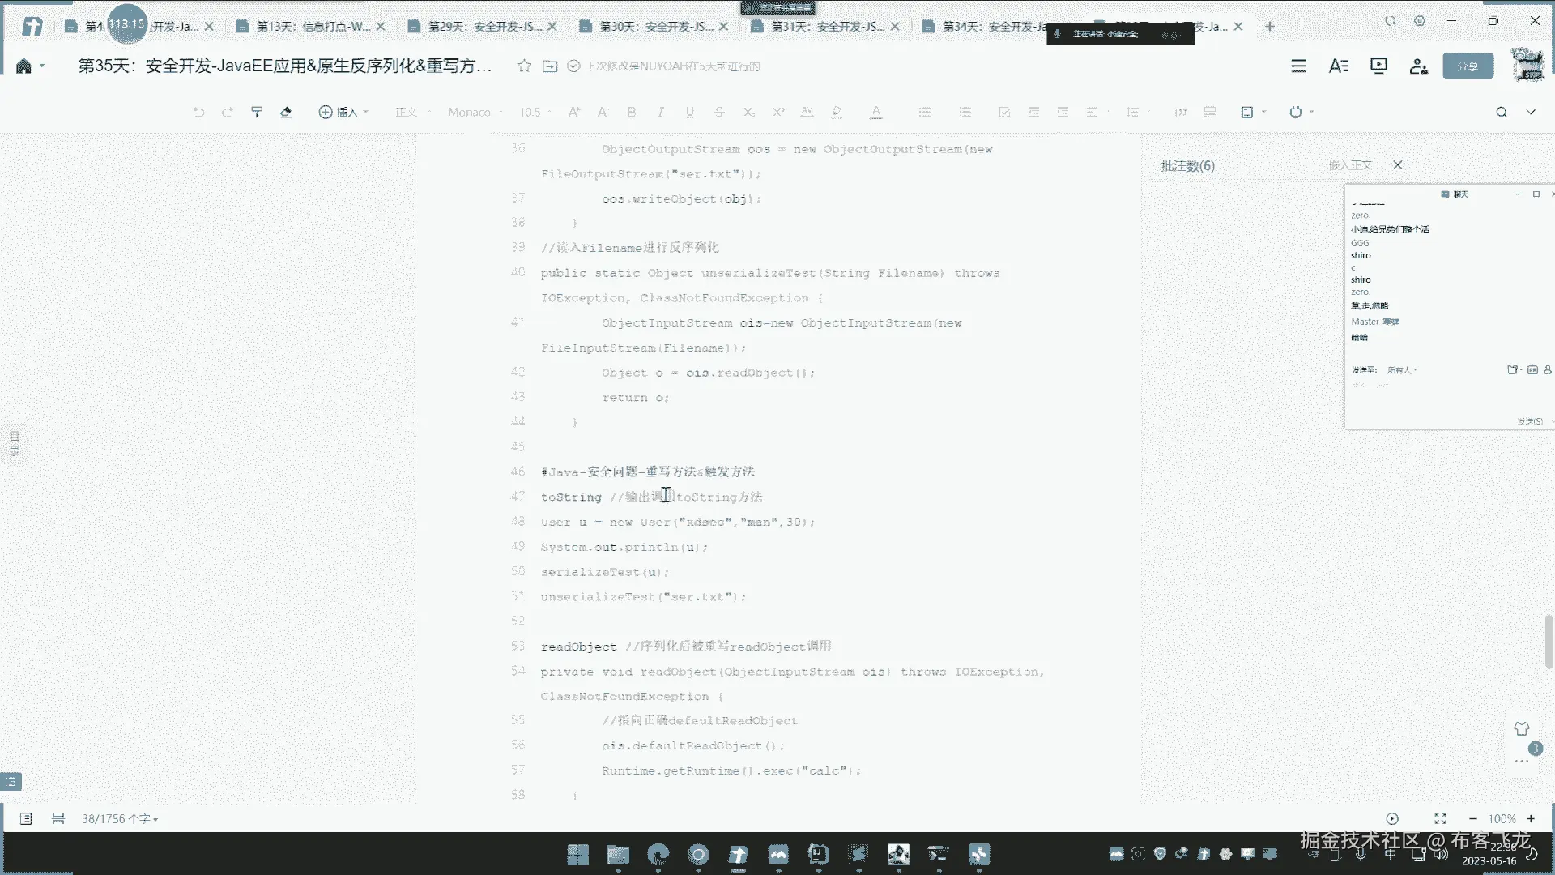Open the outline menu icon in header
Viewport: 1555px width, 875px height.
pos(1298,66)
